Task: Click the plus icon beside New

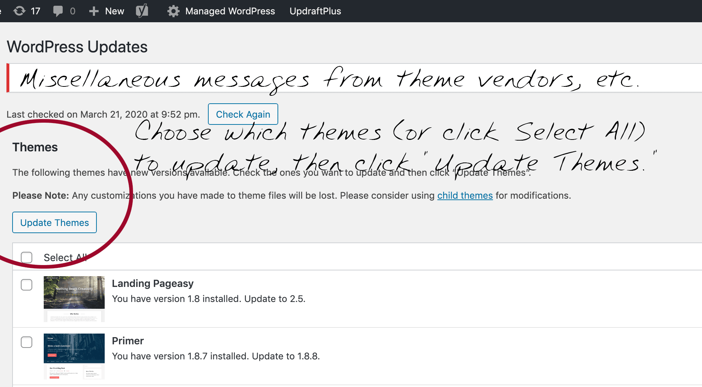Action: 94,11
